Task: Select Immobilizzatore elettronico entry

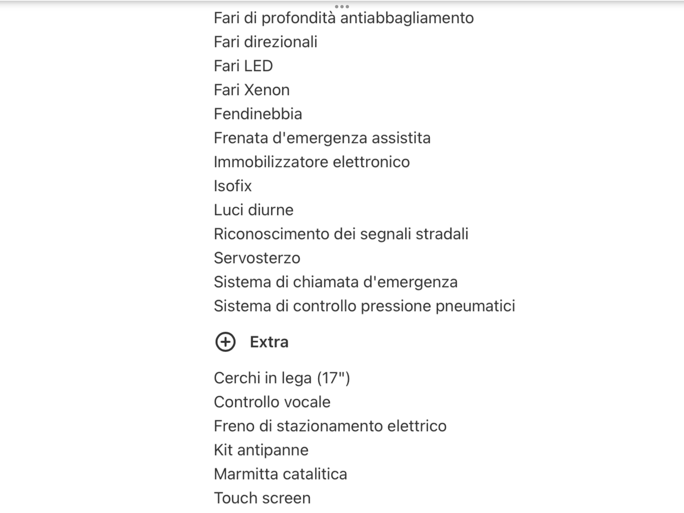Action: [312, 162]
